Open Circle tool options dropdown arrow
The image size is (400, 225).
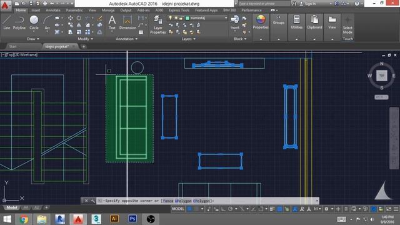(x=34, y=32)
